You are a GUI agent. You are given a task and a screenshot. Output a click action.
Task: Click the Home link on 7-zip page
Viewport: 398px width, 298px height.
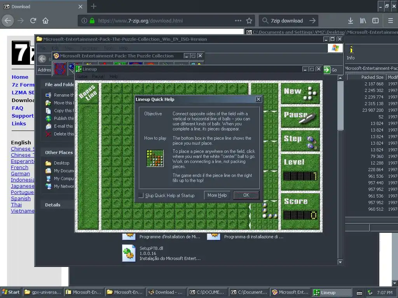pos(20,77)
